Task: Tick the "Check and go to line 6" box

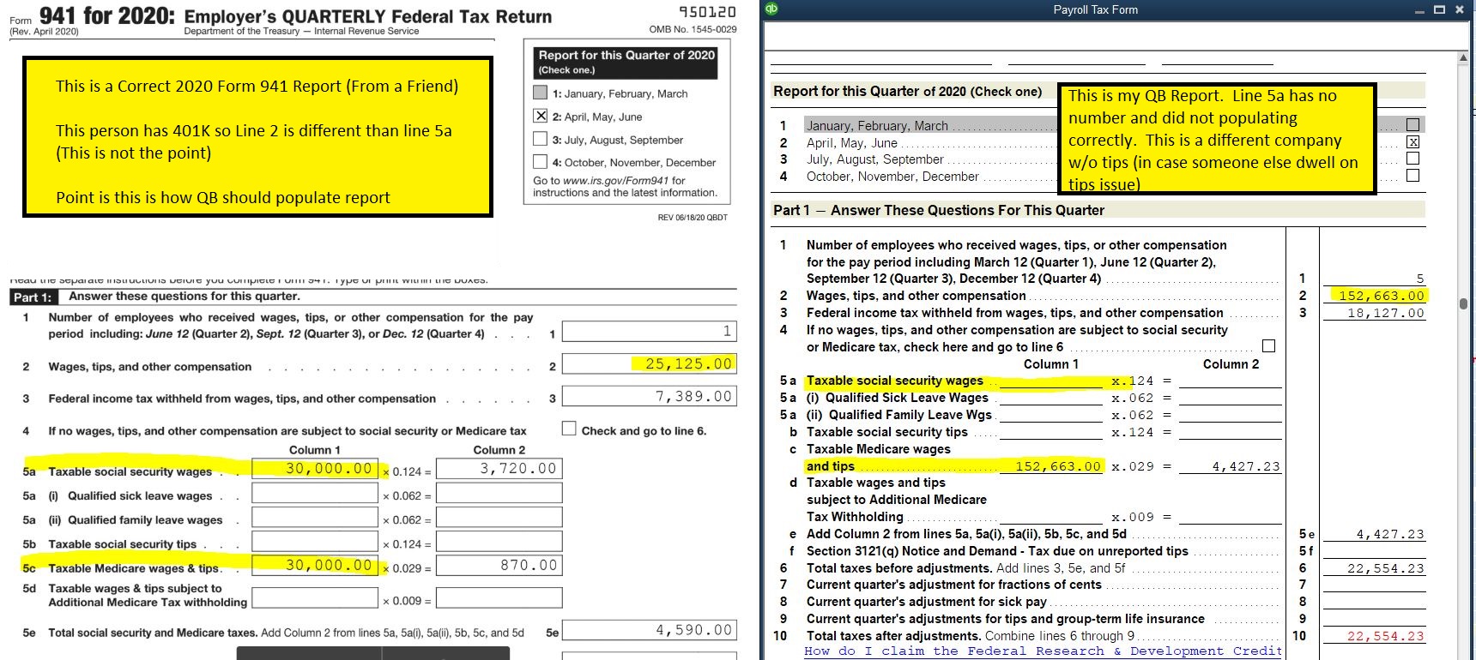Action: coord(569,429)
